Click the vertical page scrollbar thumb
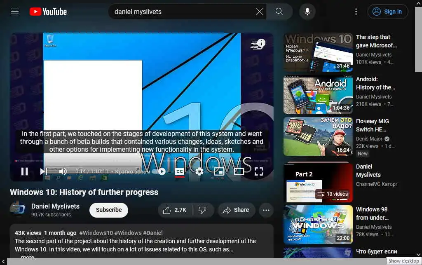 click(418, 40)
